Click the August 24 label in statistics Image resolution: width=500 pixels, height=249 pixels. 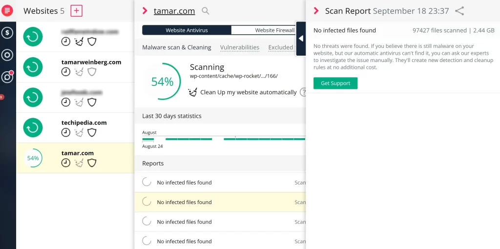point(152,146)
